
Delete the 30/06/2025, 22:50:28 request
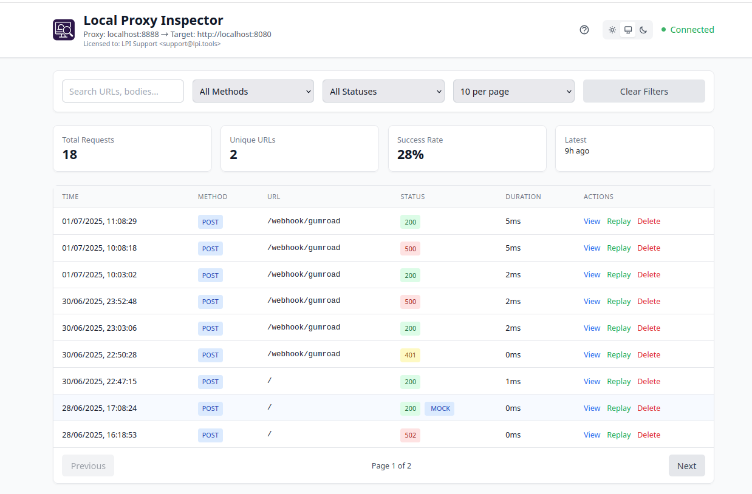point(649,355)
